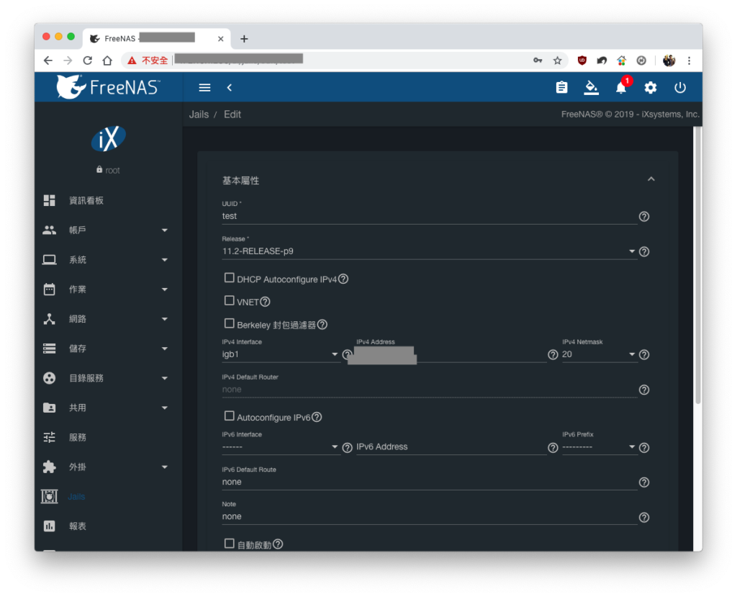Click the UUID input field
This screenshot has width=737, height=597.
click(x=429, y=216)
